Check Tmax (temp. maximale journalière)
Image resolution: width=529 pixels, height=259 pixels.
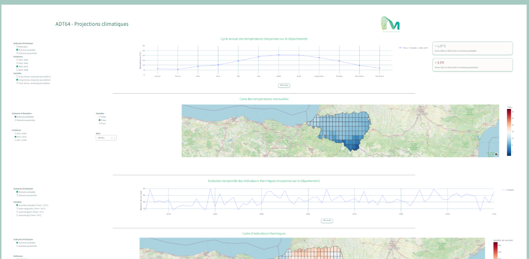point(17,77)
